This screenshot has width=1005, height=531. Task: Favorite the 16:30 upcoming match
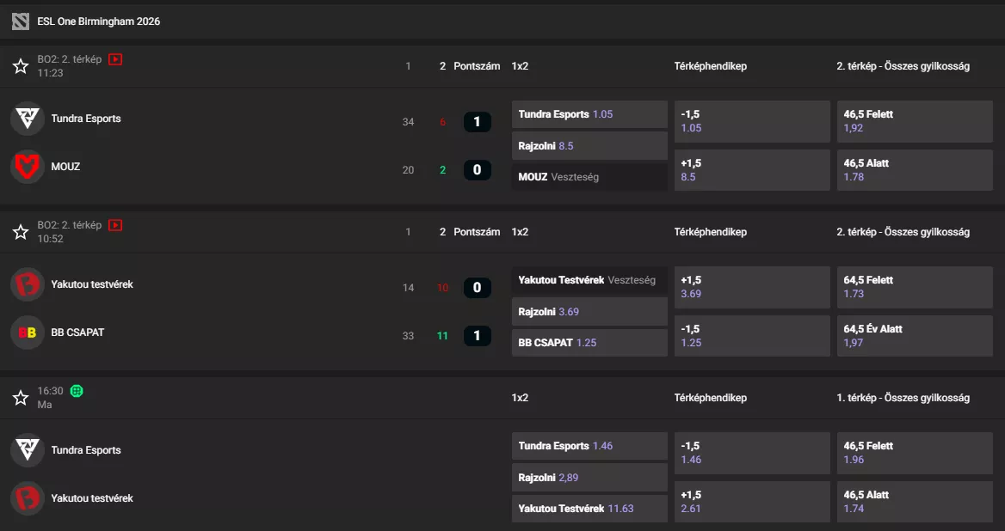(x=20, y=397)
